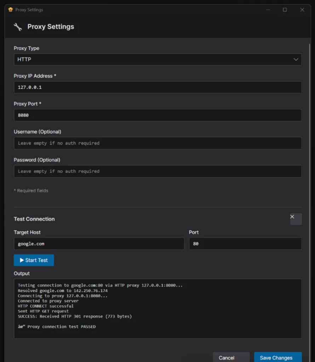This screenshot has width=315, height=362.
Task: Select the Username (Optional) input box
Action: (157, 143)
